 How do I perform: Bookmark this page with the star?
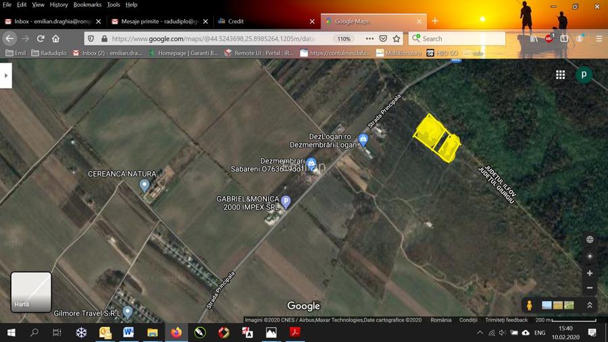point(397,39)
